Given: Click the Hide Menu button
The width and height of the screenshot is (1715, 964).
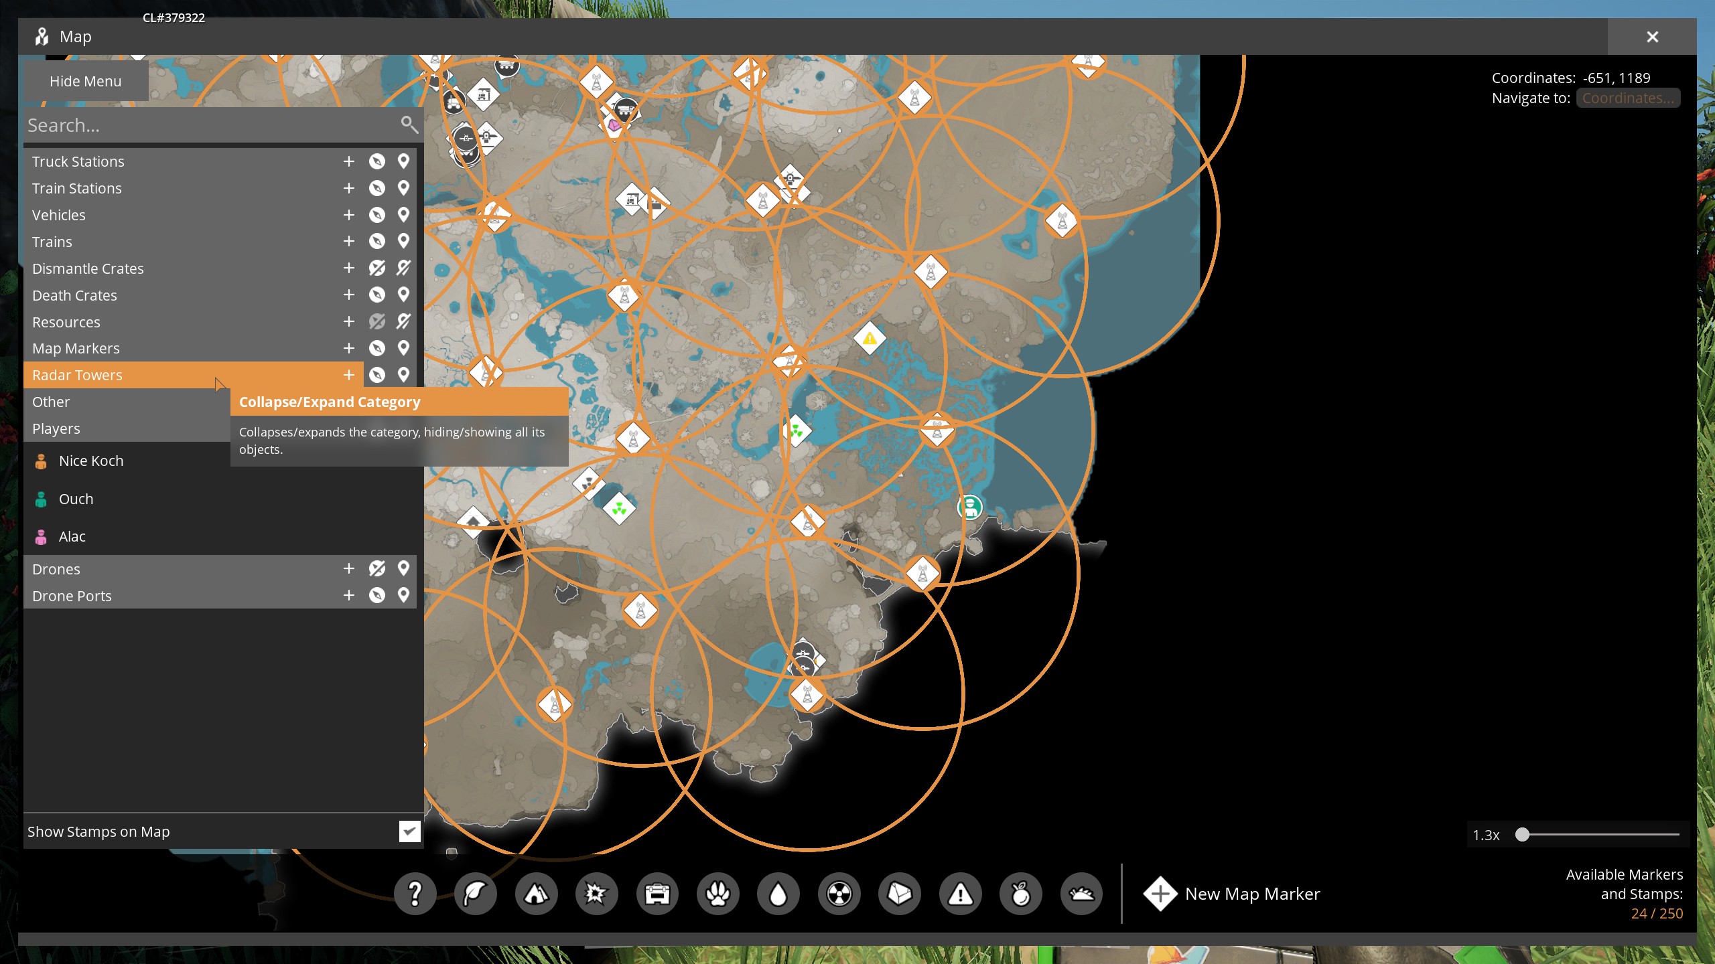Looking at the screenshot, I should [x=85, y=81].
